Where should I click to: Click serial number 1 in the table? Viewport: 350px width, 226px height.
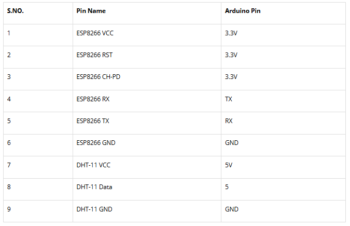[x=9, y=33]
